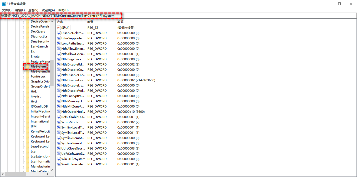Click the ScrubMode DWORD value icon
The image size is (357, 177).
(x=59, y=122)
